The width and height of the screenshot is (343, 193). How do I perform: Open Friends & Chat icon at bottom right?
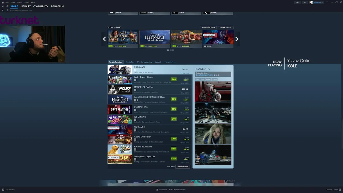[340, 190]
